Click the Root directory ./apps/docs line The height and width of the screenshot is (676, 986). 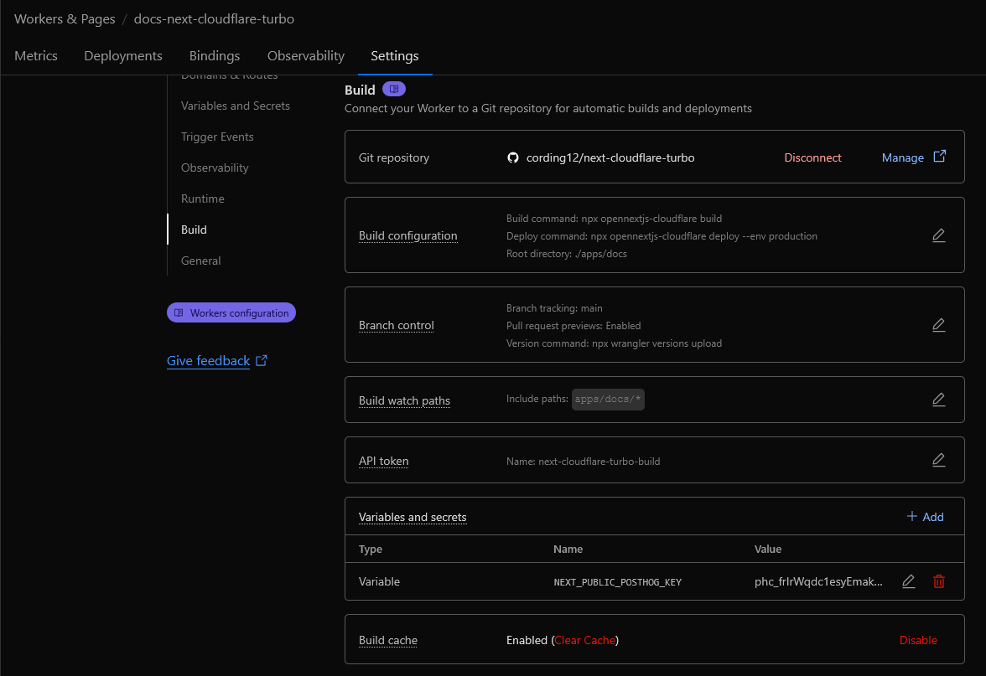(567, 254)
